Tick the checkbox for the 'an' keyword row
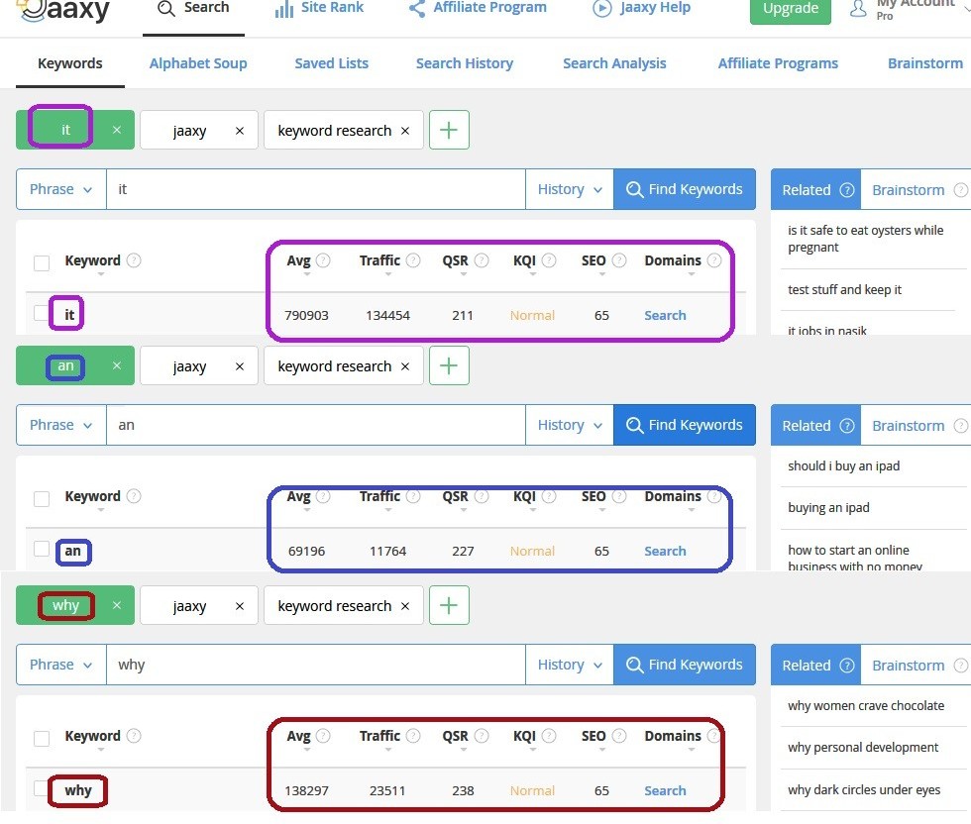 pyautogui.click(x=41, y=549)
